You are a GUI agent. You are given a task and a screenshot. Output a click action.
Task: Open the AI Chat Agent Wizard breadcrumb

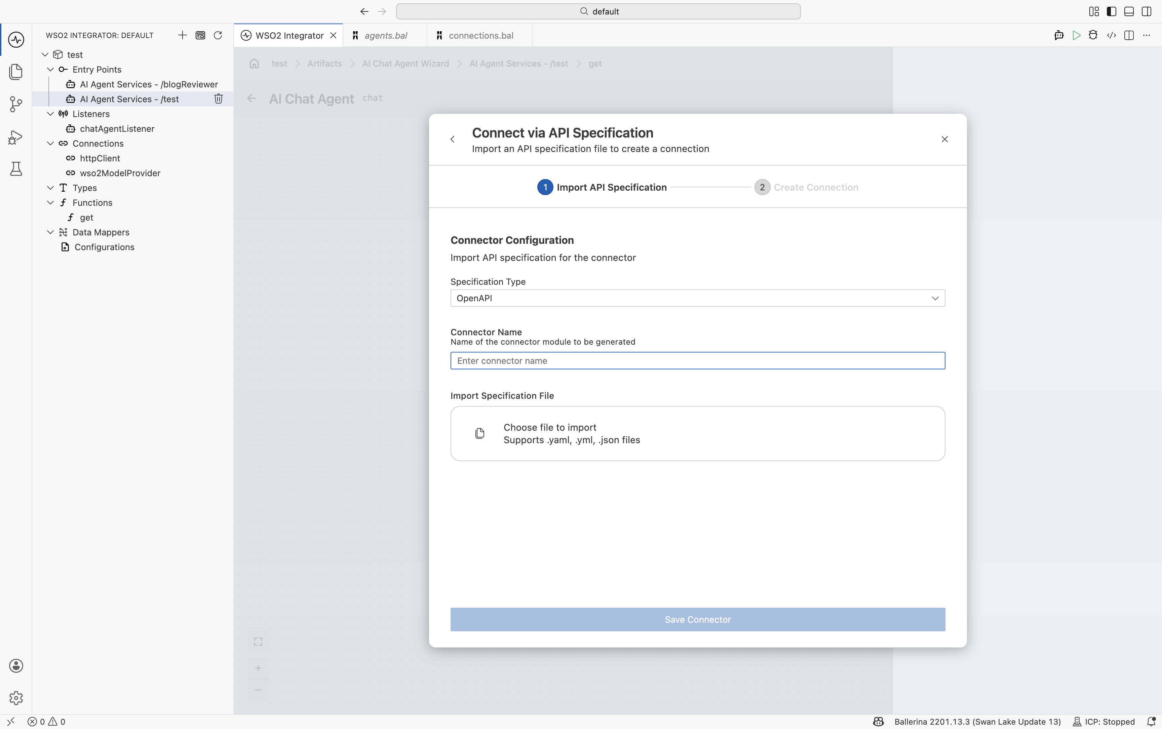(405, 64)
